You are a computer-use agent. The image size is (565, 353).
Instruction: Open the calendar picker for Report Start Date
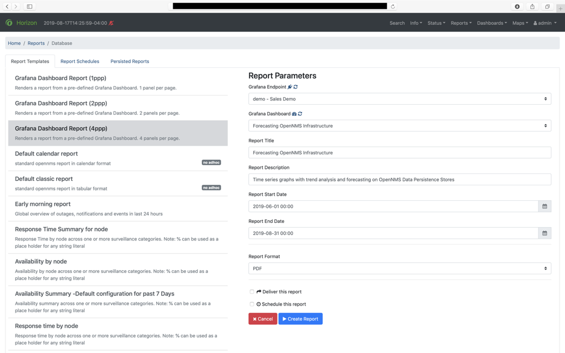click(x=545, y=206)
